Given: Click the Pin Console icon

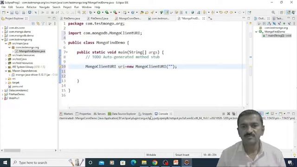Looking at the screenshot, I should coord(267,114).
